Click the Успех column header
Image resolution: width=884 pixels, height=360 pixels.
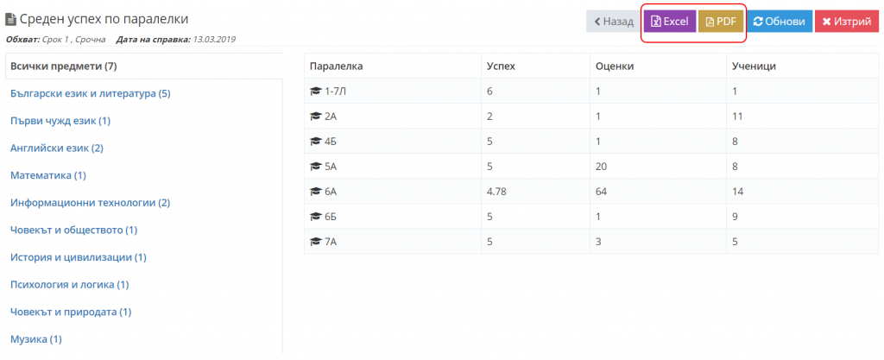point(502,66)
